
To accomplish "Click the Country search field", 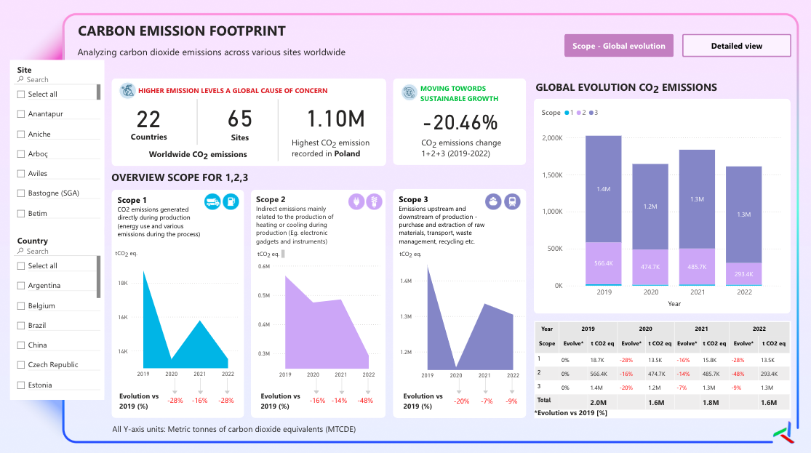I will [x=57, y=251].
